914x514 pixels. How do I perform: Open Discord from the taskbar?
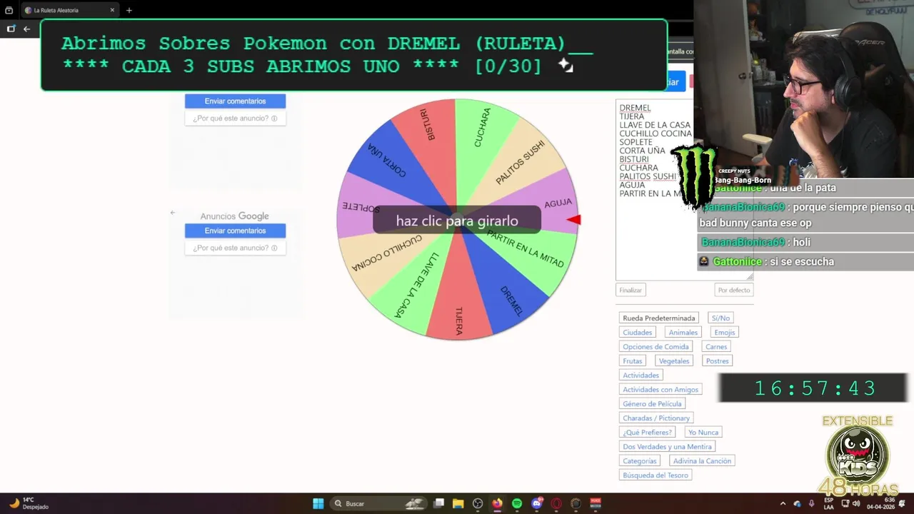click(x=537, y=503)
